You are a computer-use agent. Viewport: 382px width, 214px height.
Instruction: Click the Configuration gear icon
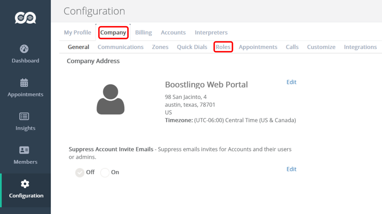pos(25,184)
